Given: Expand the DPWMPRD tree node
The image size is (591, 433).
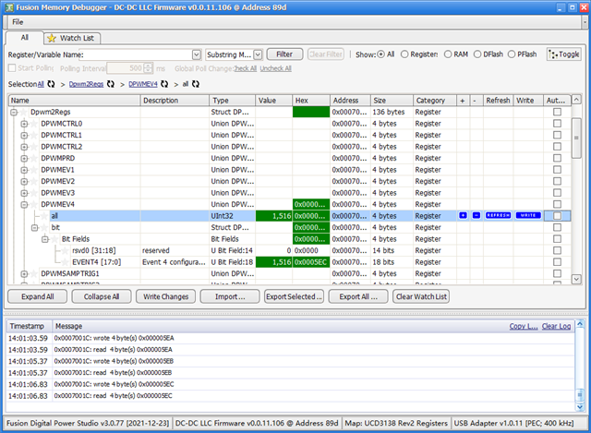Looking at the screenshot, I should point(24,158).
